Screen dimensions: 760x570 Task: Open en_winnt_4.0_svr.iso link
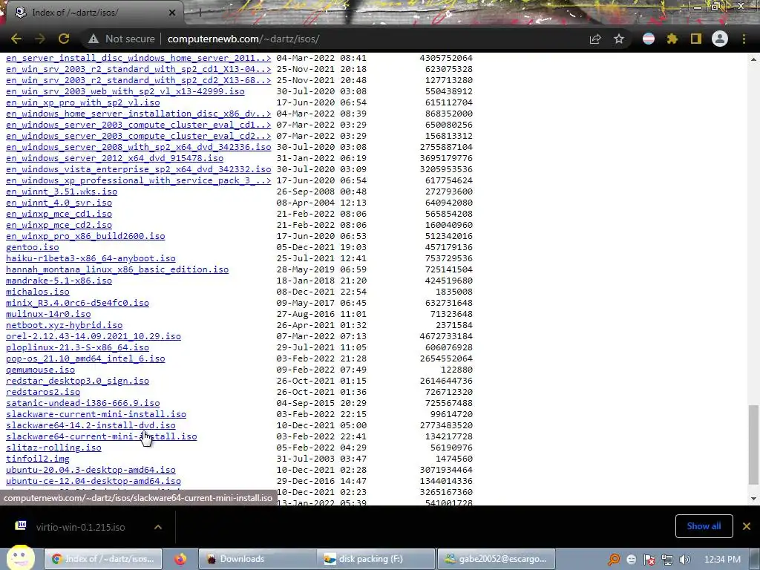pos(59,203)
